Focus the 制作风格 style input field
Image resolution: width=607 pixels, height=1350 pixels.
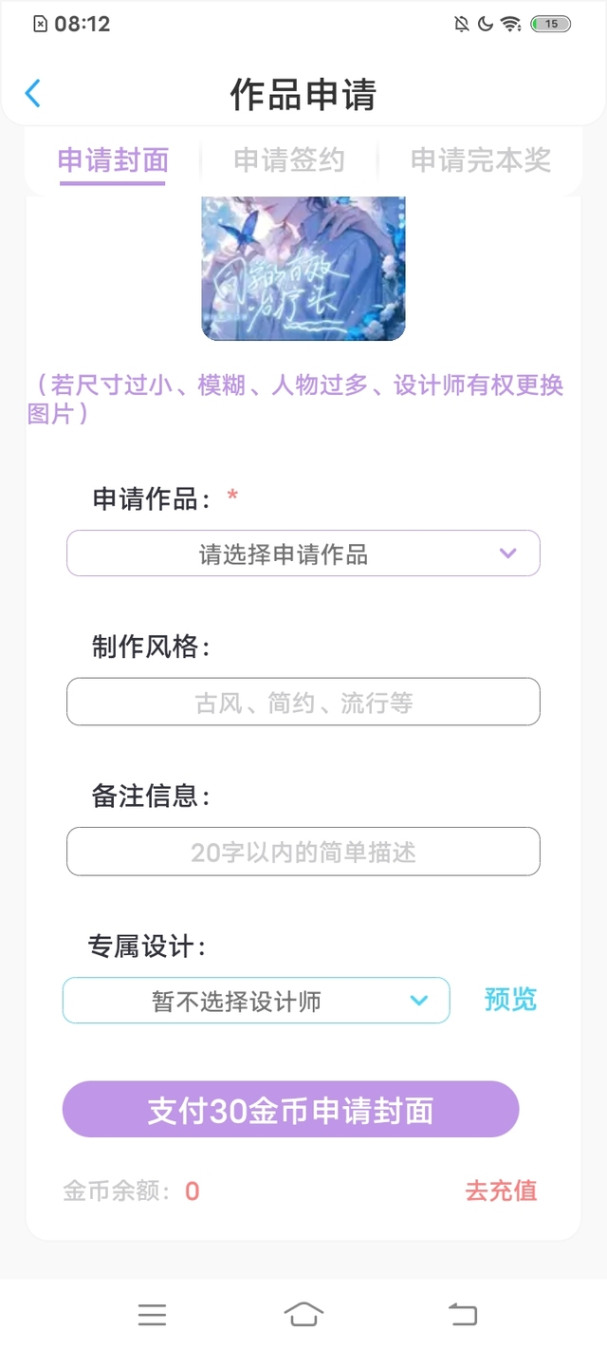303,703
